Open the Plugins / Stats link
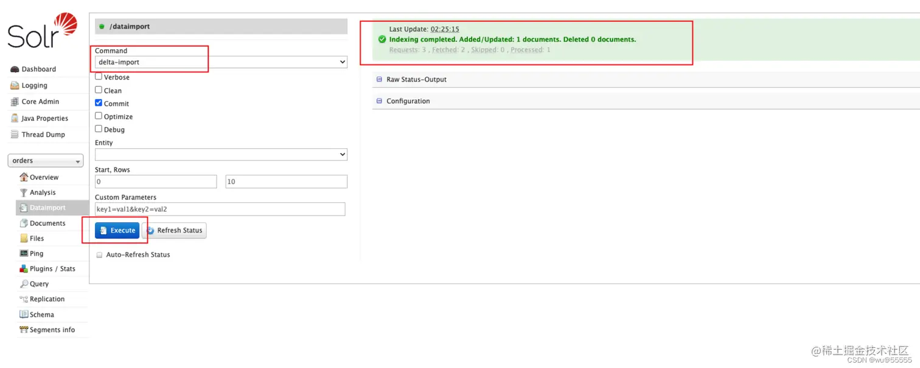920x368 pixels. click(52, 268)
